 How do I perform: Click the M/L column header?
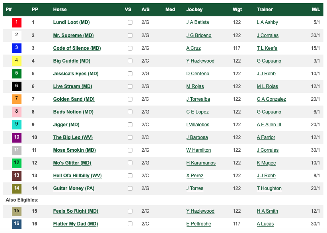316,10
